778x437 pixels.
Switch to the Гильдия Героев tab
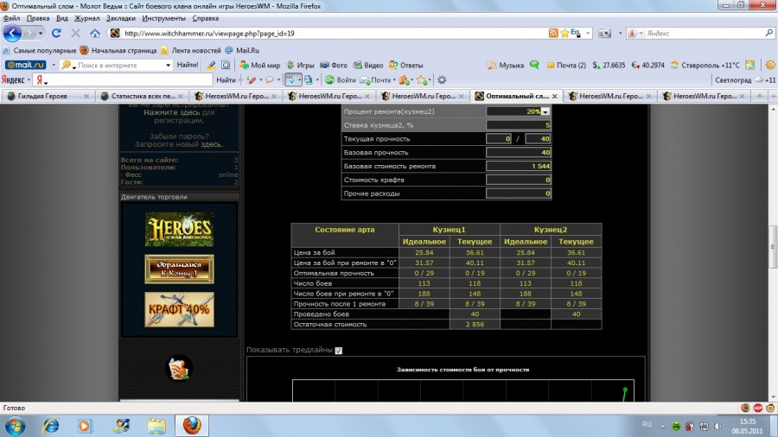click(48, 96)
